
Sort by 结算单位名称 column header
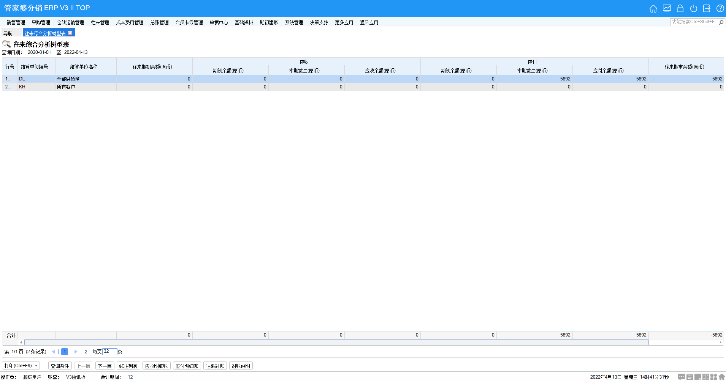(86, 66)
